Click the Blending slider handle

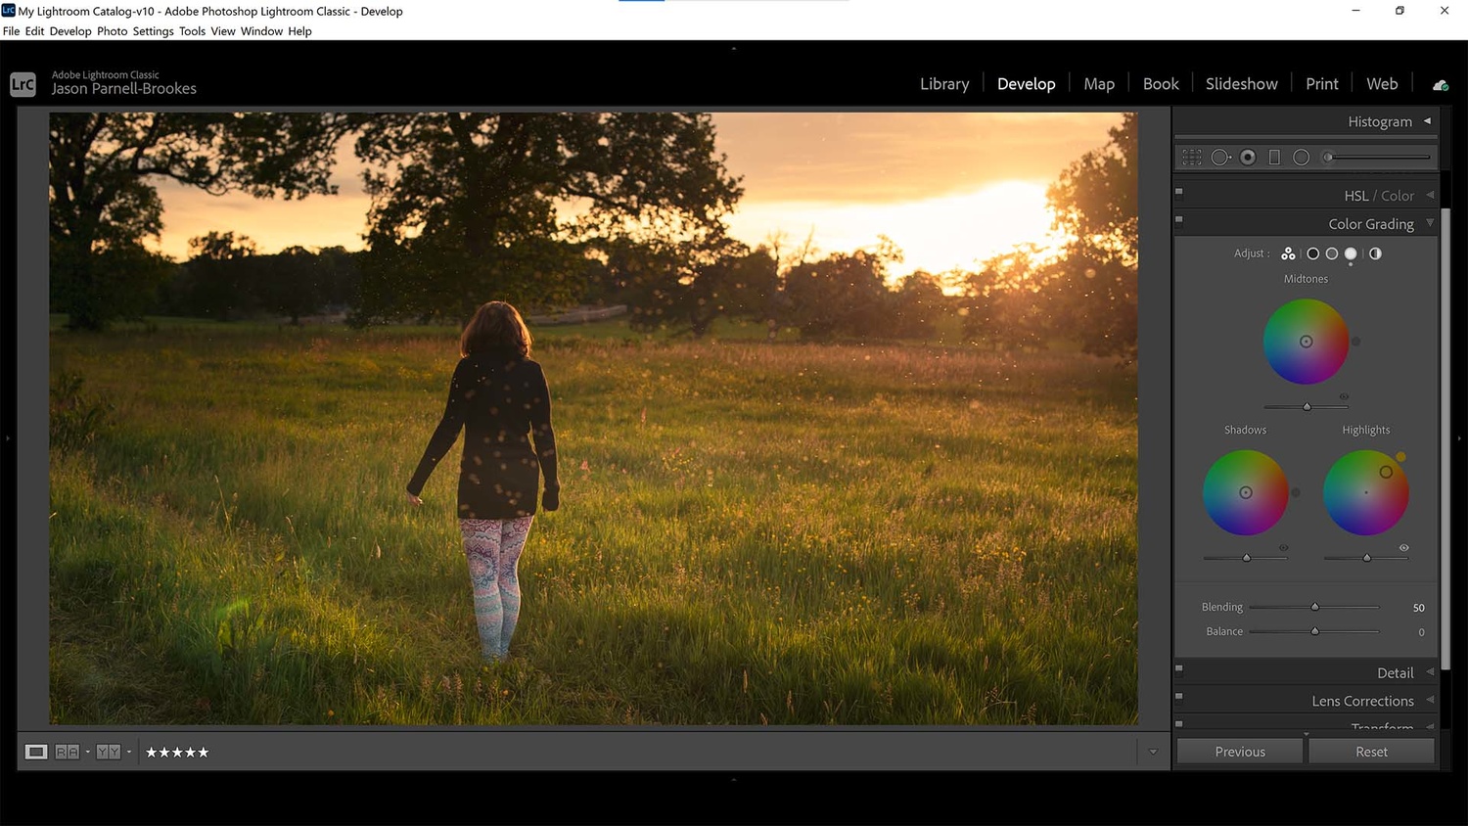click(x=1315, y=607)
